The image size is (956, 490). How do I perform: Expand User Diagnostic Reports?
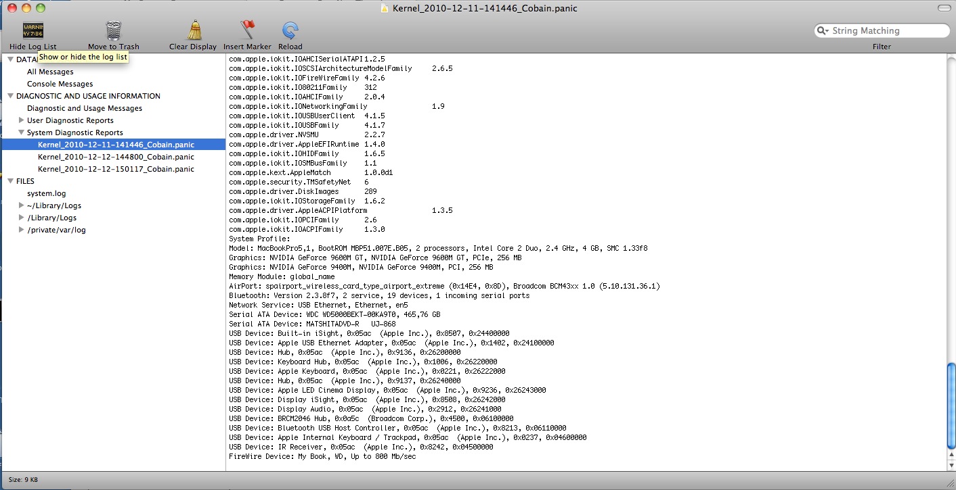22,120
